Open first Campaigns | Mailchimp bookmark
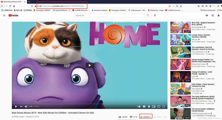This screenshot has width=222, height=120. click(42, 10)
